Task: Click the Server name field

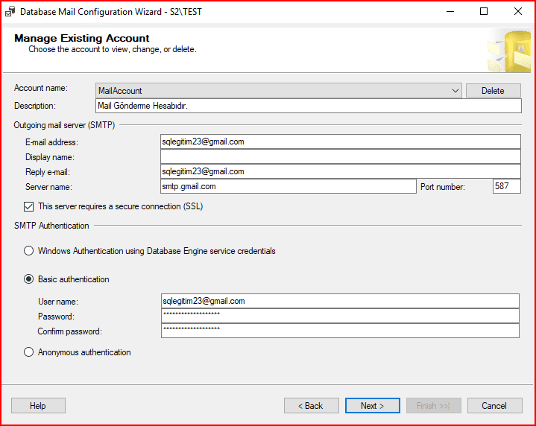Action: point(288,186)
